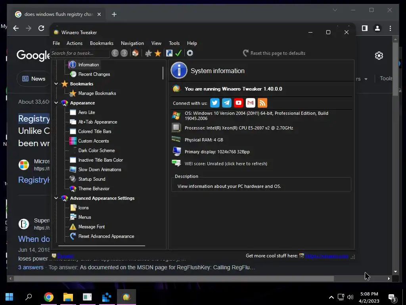Open Manage Bookmarks item
Viewport: 406px width, 305px height.
97,93
